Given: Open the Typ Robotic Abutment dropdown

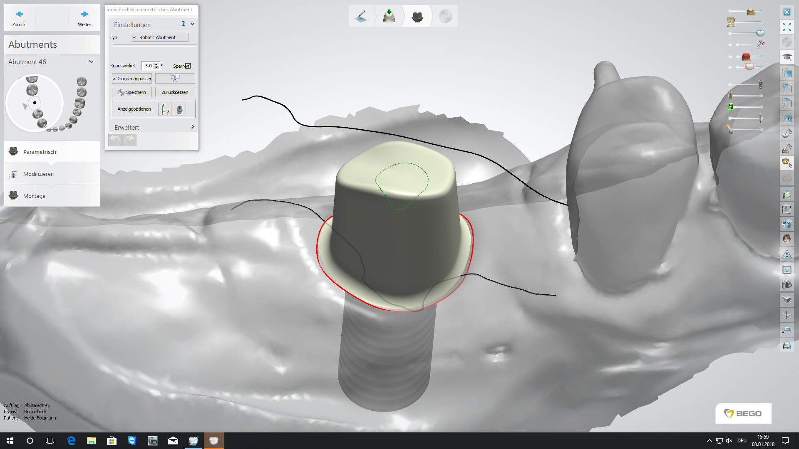Looking at the screenshot, I should point(159,37).
